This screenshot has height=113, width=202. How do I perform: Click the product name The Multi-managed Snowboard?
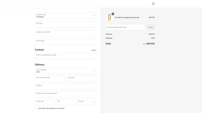click(x=127, y=17)
